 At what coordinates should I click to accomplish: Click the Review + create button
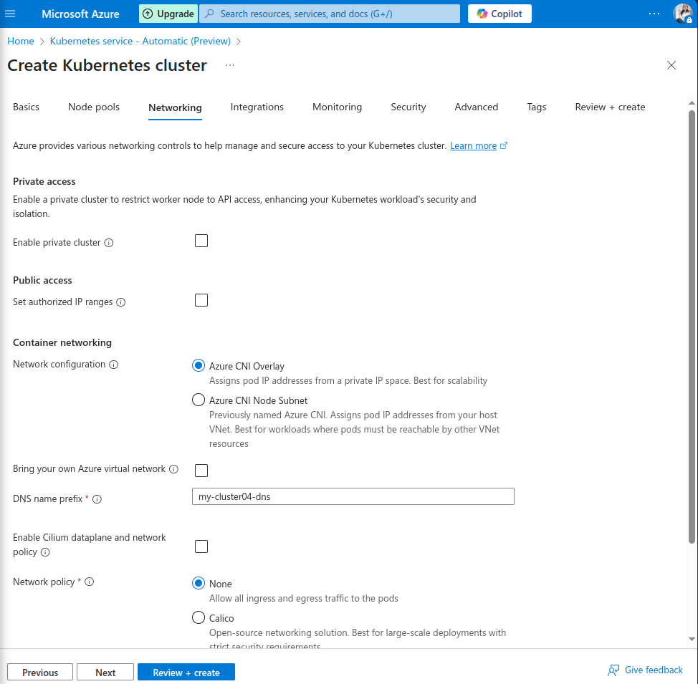click(186, 673)
